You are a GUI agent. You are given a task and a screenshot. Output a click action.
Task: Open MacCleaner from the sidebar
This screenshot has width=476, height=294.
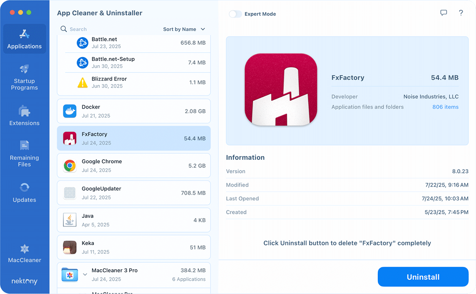(25, 254)
